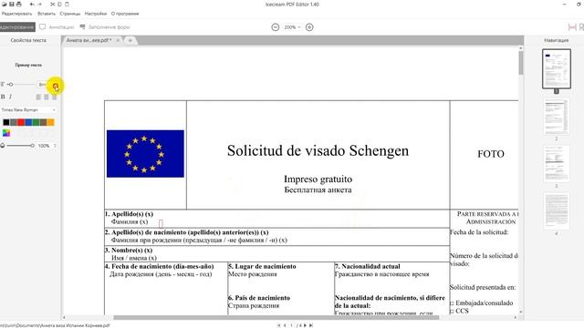Open the multicolor custom color picker
Image resolution: width=584 pixels, height=328 pixels.
click(x=6, y=133)
